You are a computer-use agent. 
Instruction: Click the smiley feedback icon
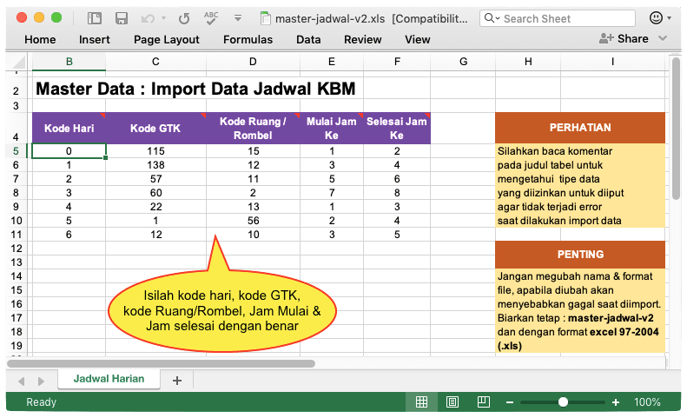click(x=656, y=18)
